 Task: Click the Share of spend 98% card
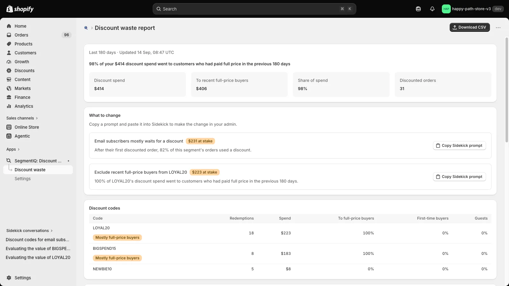tap(341, 85)
